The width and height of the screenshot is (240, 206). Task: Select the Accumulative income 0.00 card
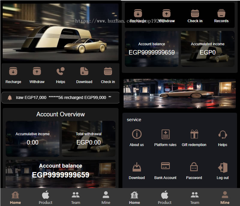(x=32, y=139)
